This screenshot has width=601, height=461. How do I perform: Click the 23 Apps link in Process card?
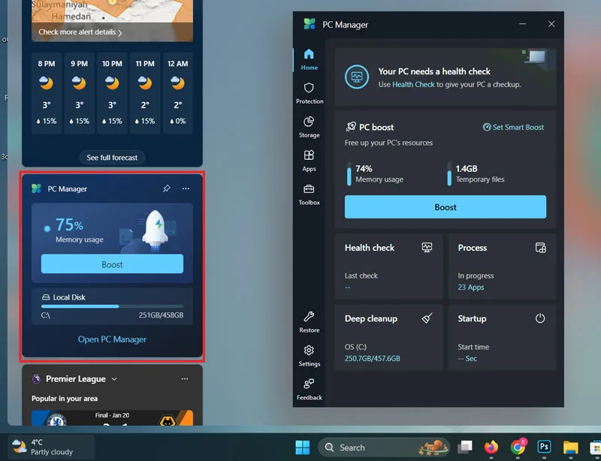pos(471,287)
